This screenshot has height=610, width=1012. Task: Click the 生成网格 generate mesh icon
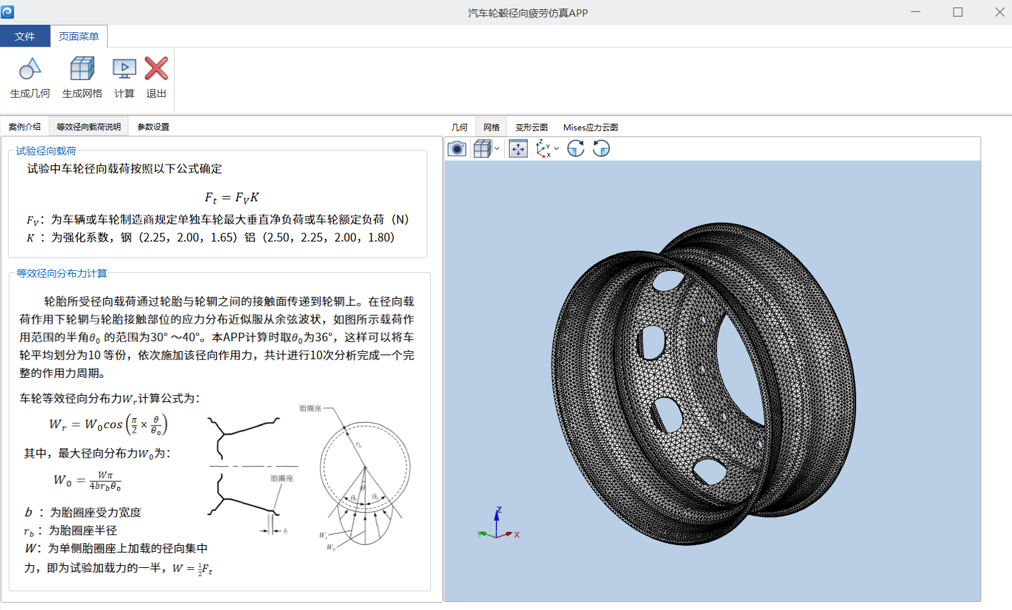82,69
